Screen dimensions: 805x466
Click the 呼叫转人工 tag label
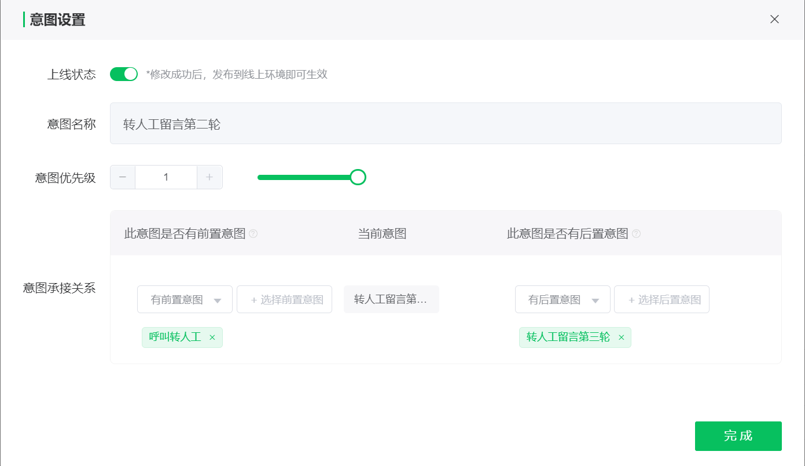tap(175, 337)
